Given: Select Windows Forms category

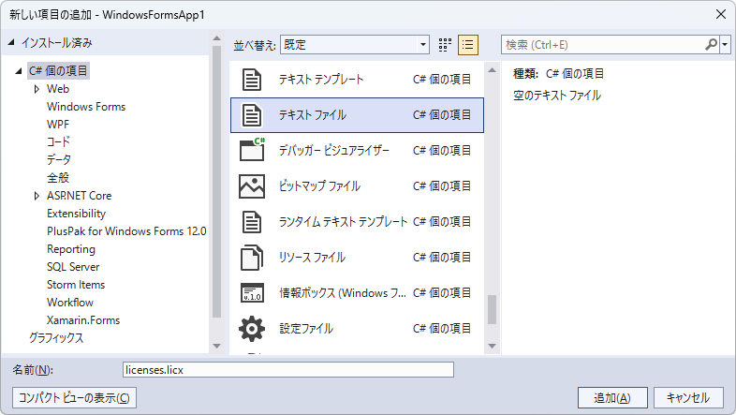Looking at the screenshot, I should pos(86,107).
